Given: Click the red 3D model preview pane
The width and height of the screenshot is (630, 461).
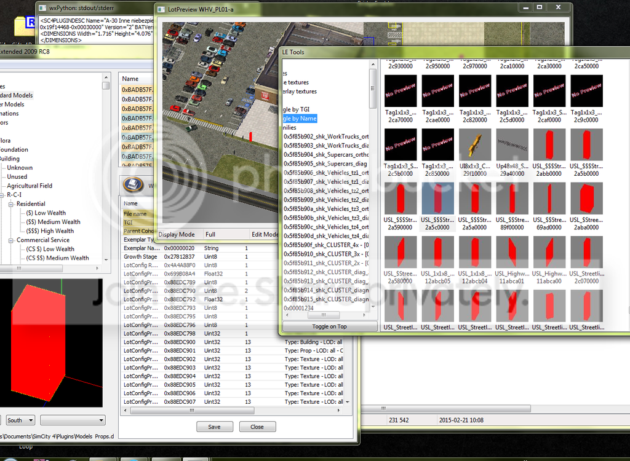Looking at the screenshot, I should [x=51, y=344].
